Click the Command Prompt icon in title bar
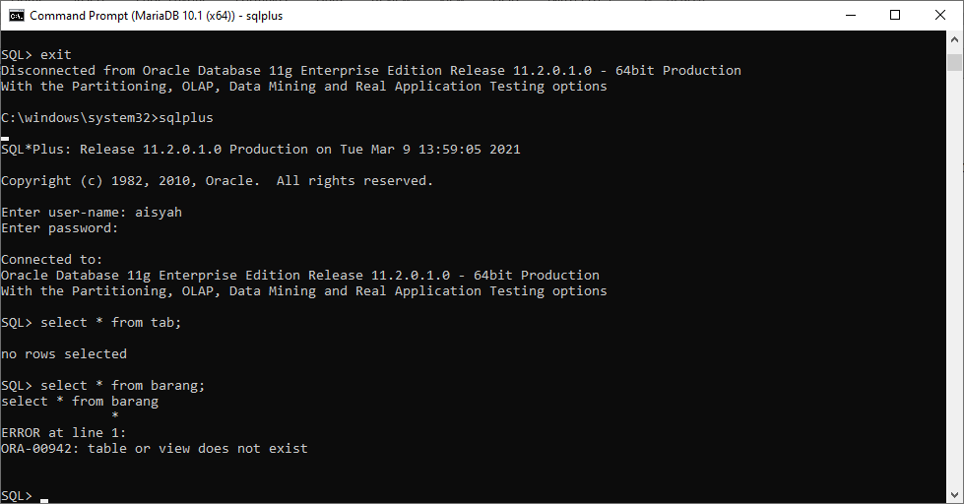The height and width of the screenshot is (504, 964). (16, 15)
